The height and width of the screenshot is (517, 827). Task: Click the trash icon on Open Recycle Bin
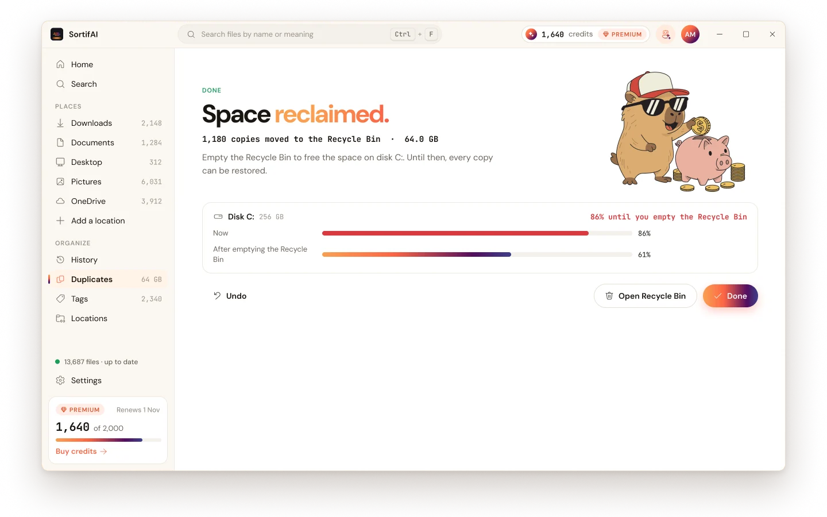[609, 296]
